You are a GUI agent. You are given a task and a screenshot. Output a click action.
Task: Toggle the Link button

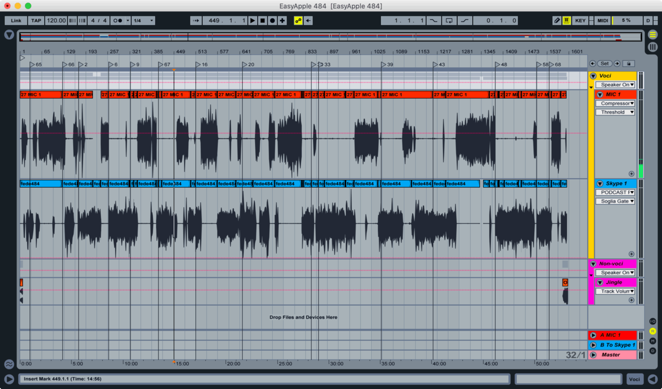[x=16, y=20]
